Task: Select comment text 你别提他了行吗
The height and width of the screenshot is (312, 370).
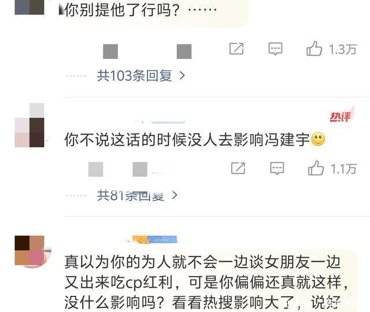Action: [x=122, y=10]
